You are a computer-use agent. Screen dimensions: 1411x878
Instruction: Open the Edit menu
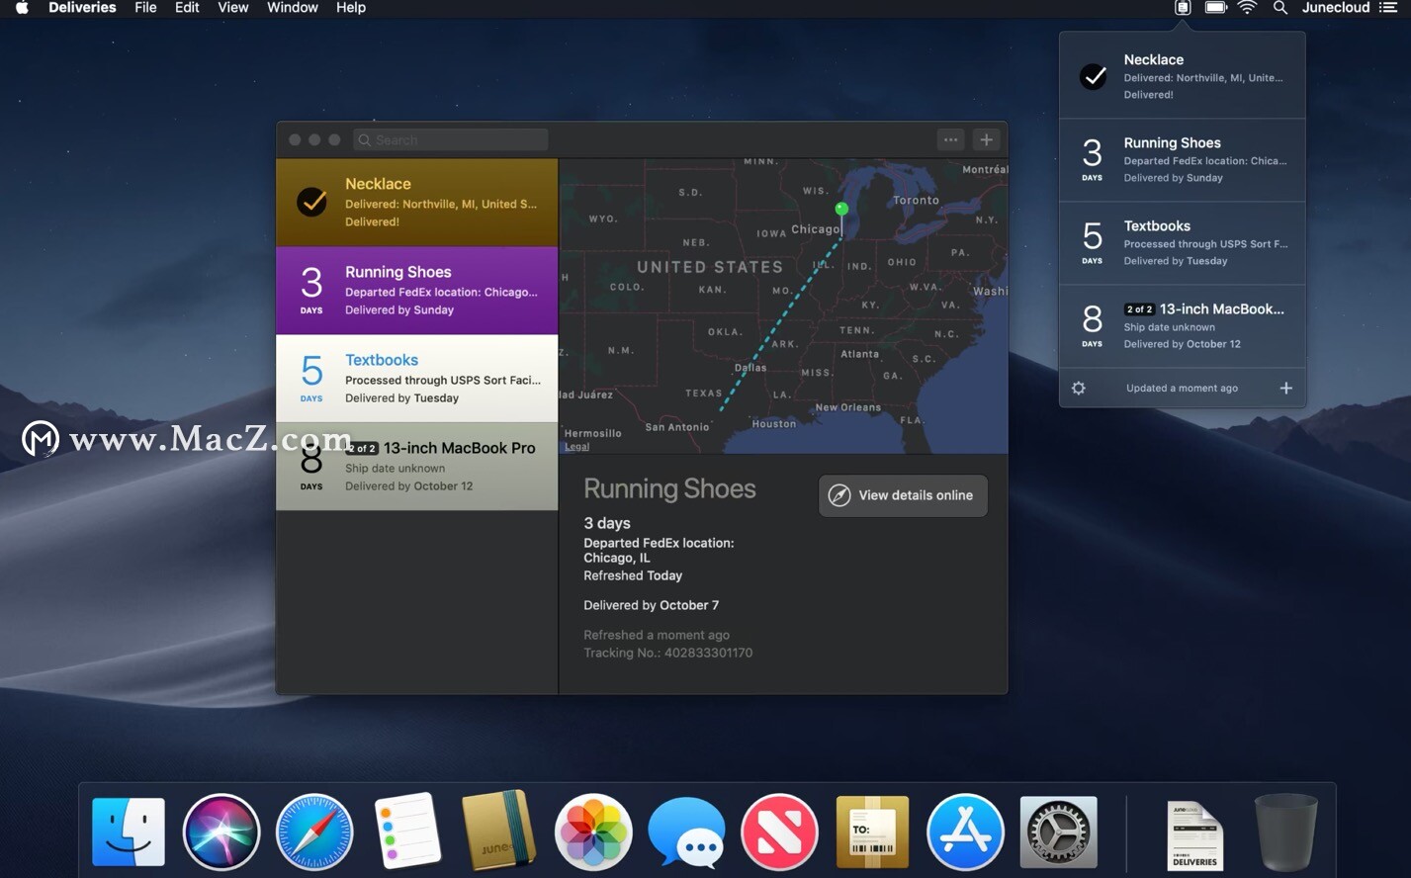point(187,8)
